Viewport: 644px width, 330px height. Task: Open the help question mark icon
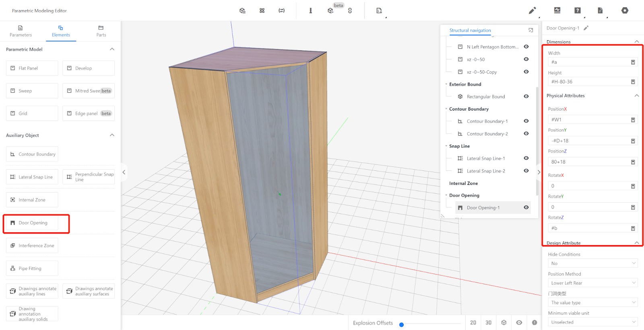pos(577,10)
